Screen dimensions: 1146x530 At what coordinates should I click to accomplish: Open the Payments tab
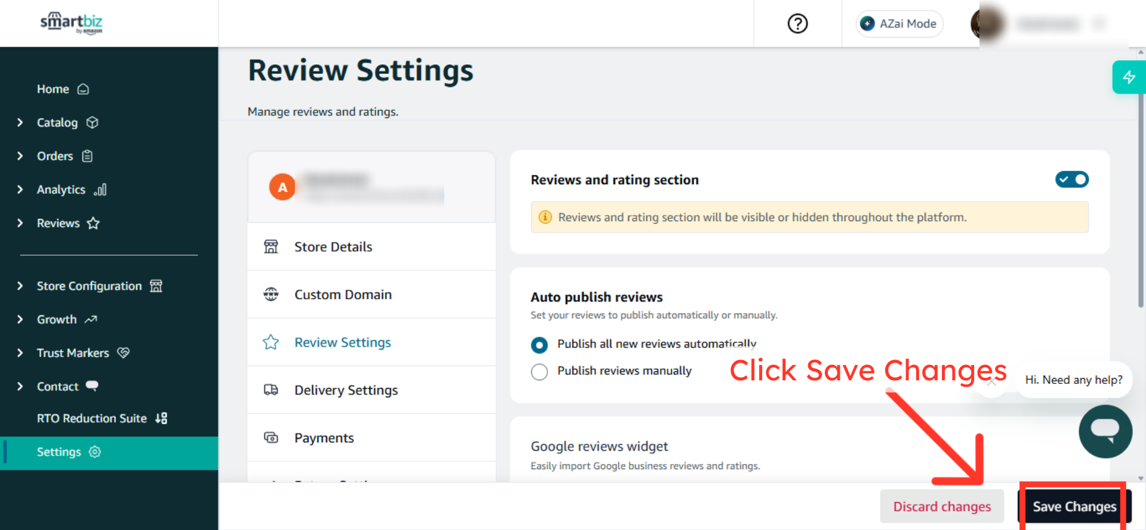tap(371, 438)
